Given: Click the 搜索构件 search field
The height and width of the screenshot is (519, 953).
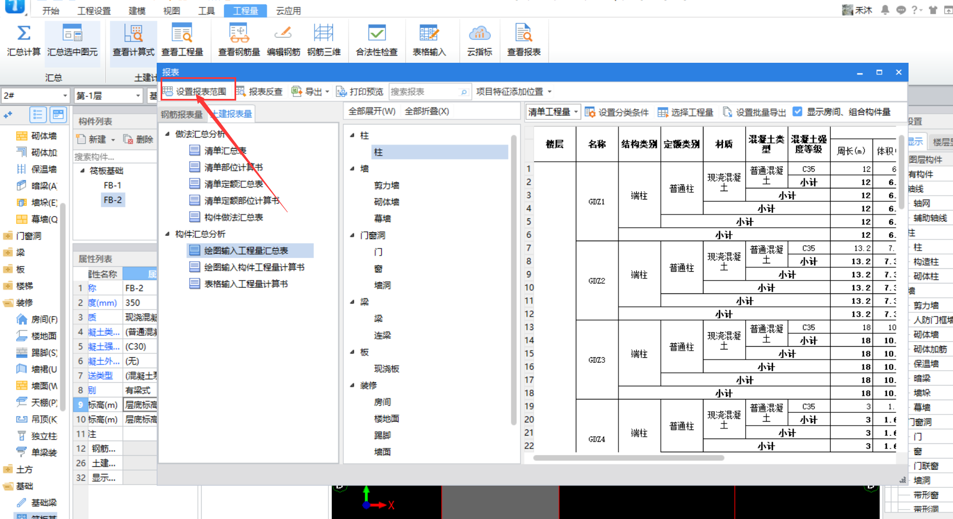Looking at the screenshot, I should (x=115, y=157).
